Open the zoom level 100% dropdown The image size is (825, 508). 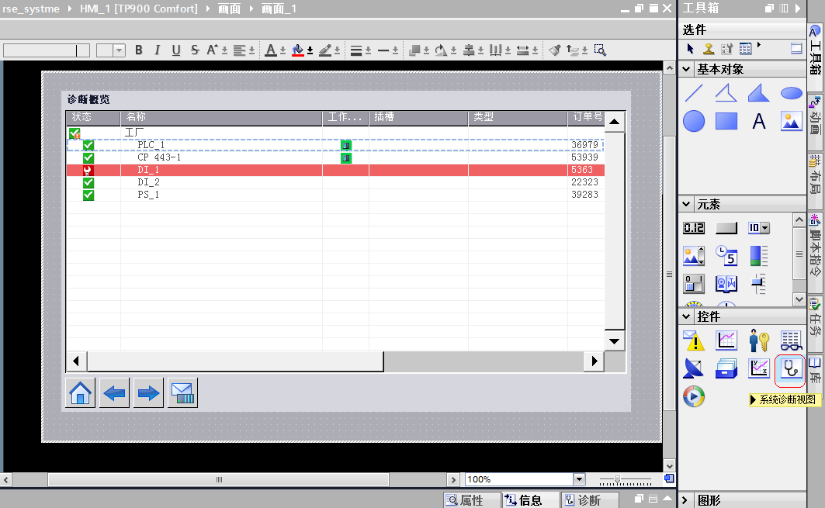coord(579,479)
